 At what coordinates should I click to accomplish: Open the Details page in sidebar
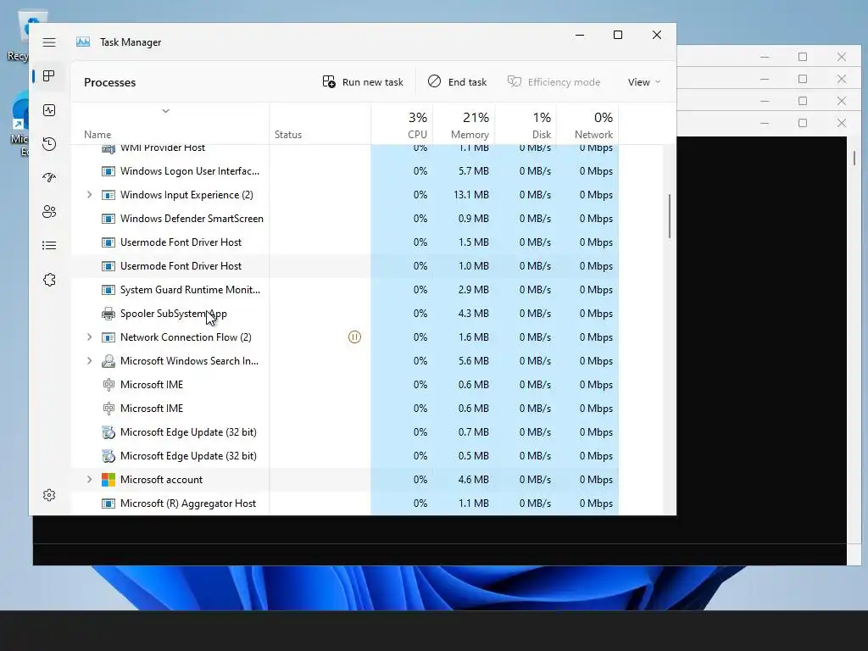click(49, 245)
